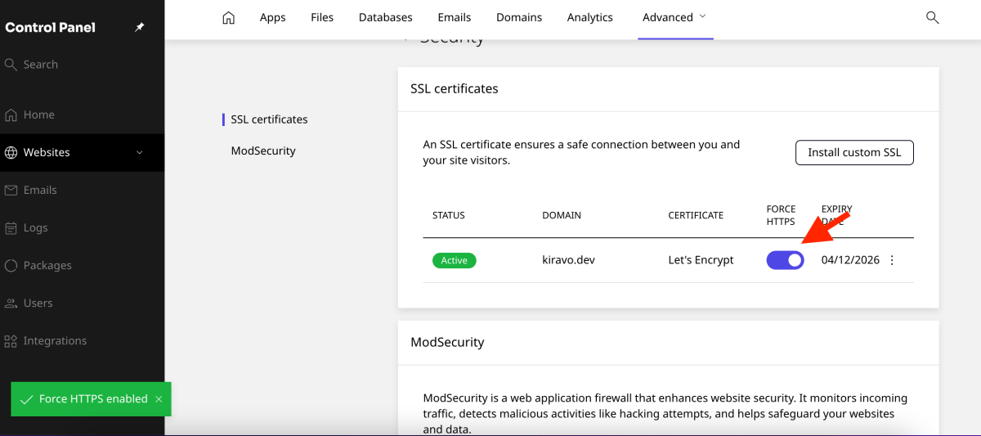Go to Packages in the sidebar
This screenshot has height=436, width=981.
coord(47,265)
